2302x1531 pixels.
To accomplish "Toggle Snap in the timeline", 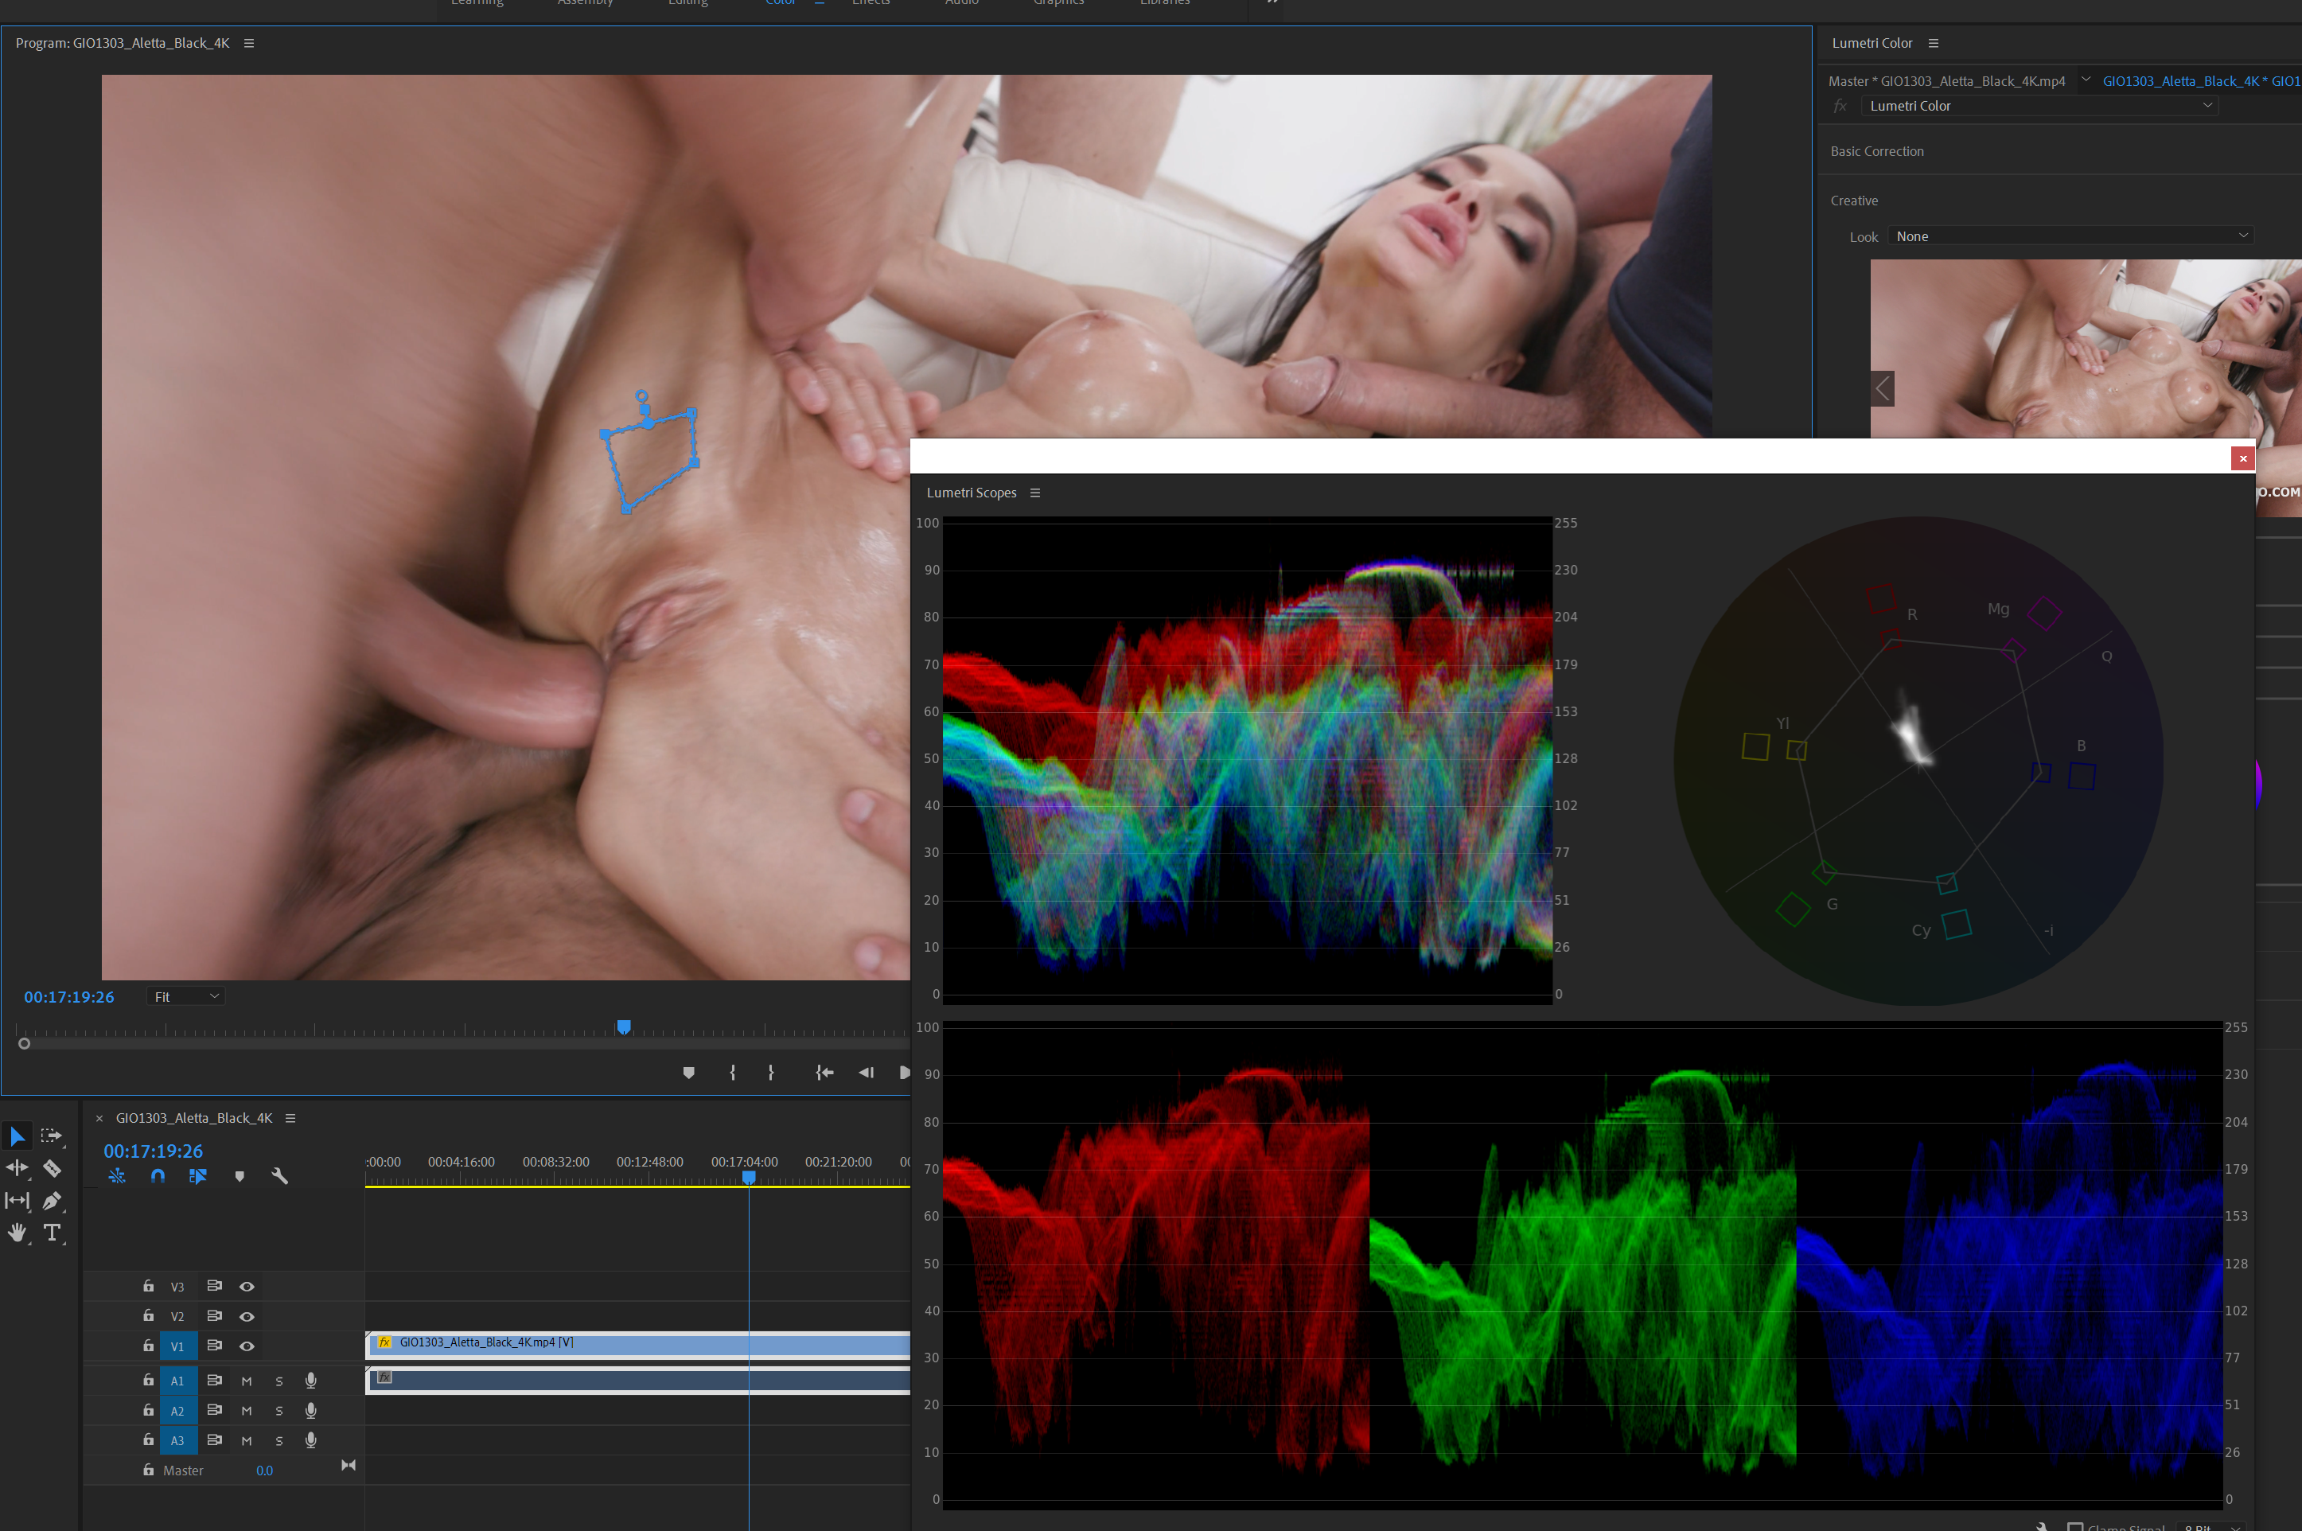I will (158, 1175).
